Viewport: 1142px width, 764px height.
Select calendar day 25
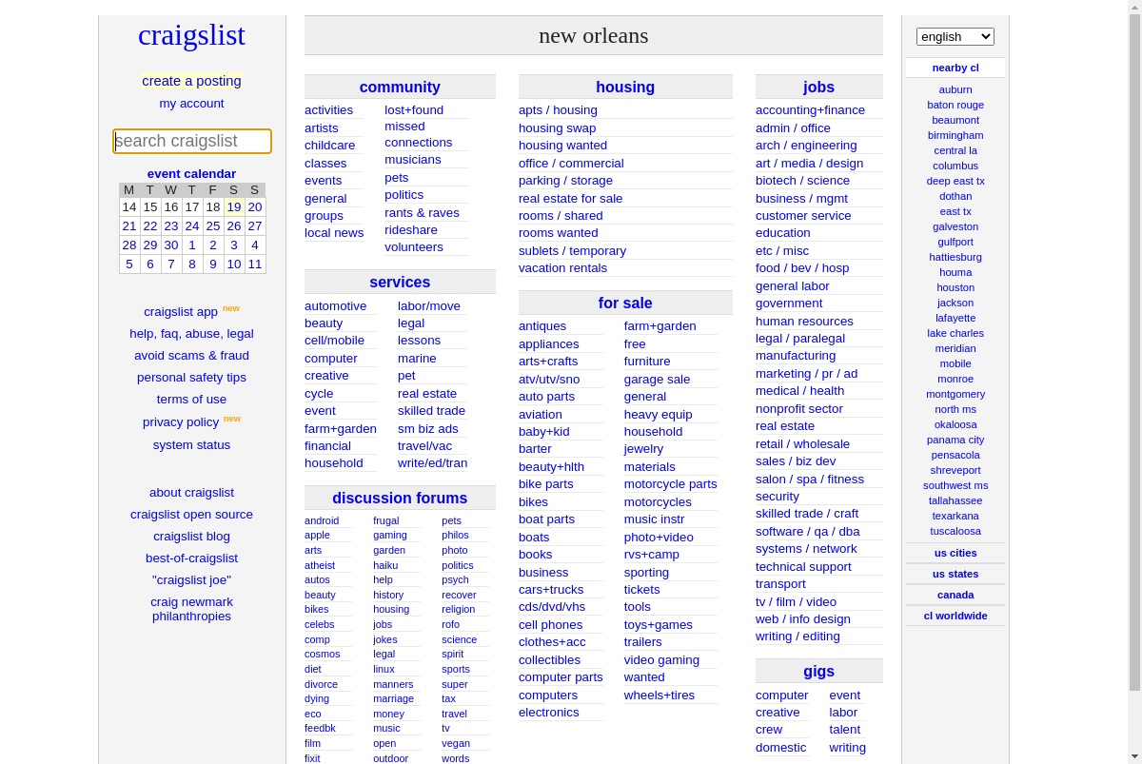point(212,225)
